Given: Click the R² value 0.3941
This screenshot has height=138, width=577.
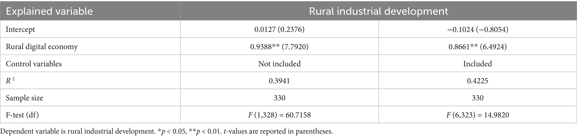Looking at the screenshot, I should point(279,81).
